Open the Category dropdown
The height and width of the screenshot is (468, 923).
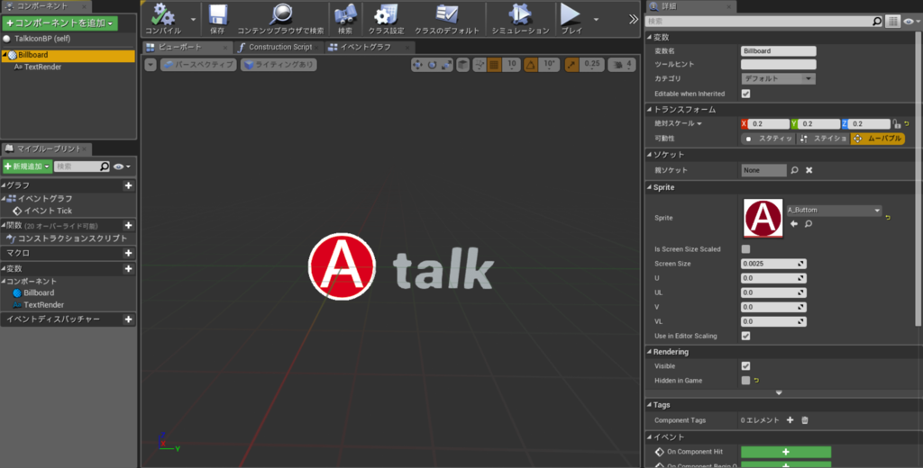[778, 79]
